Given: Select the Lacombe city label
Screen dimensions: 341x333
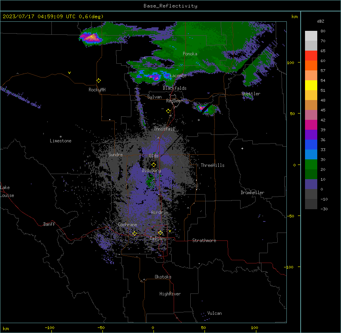Looking at the screenshot, I should click(178, 76).
